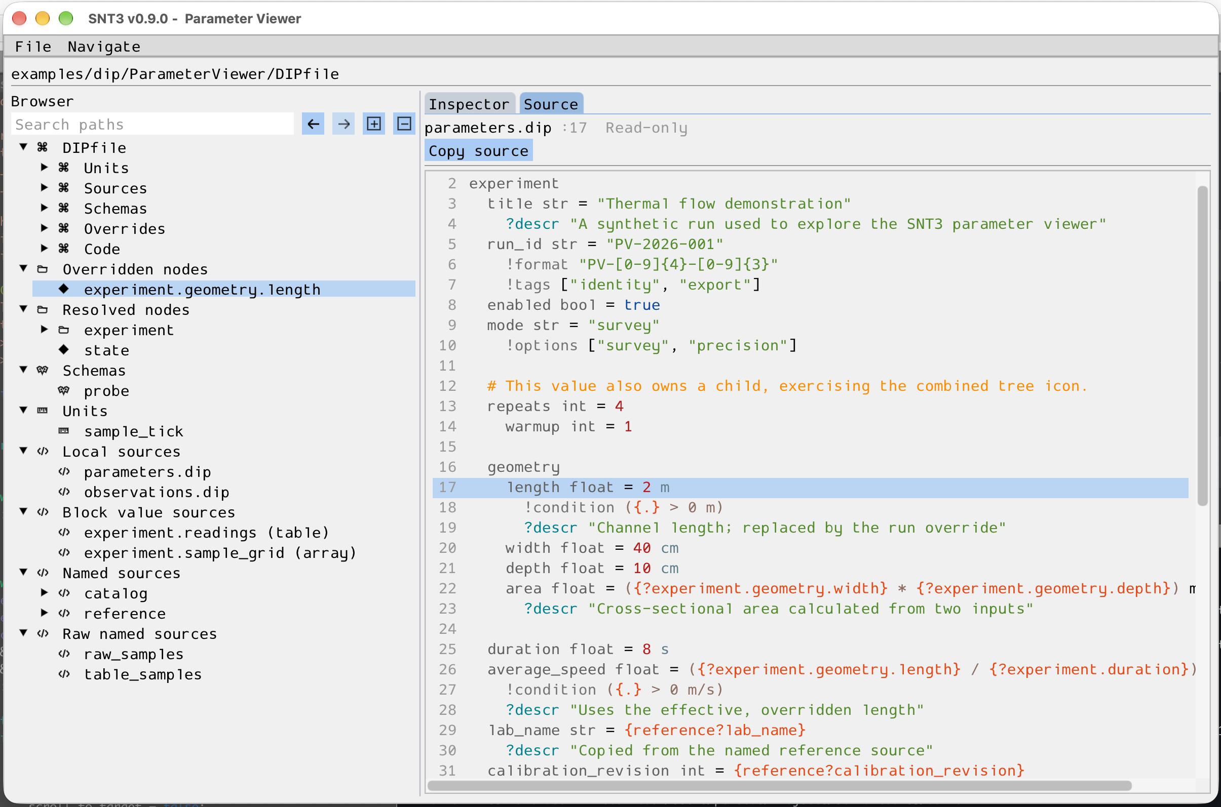Select the Source tab
Screen dimensions: 1221x807
pyautogui.click(x=551, y=104)
